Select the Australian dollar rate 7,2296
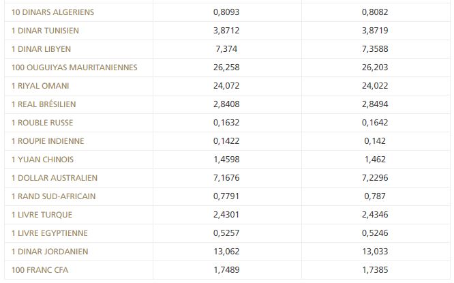This screenshot has width=454, height=283. tap(375, 178)
